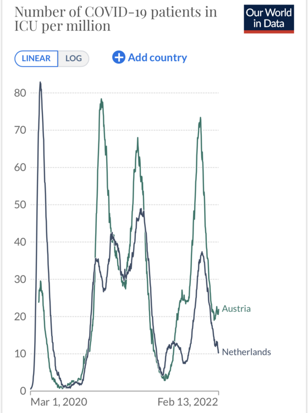The image size is (308, 413).
Task: Click the Mar 1, 2020 start date
Action: [59, 402]
